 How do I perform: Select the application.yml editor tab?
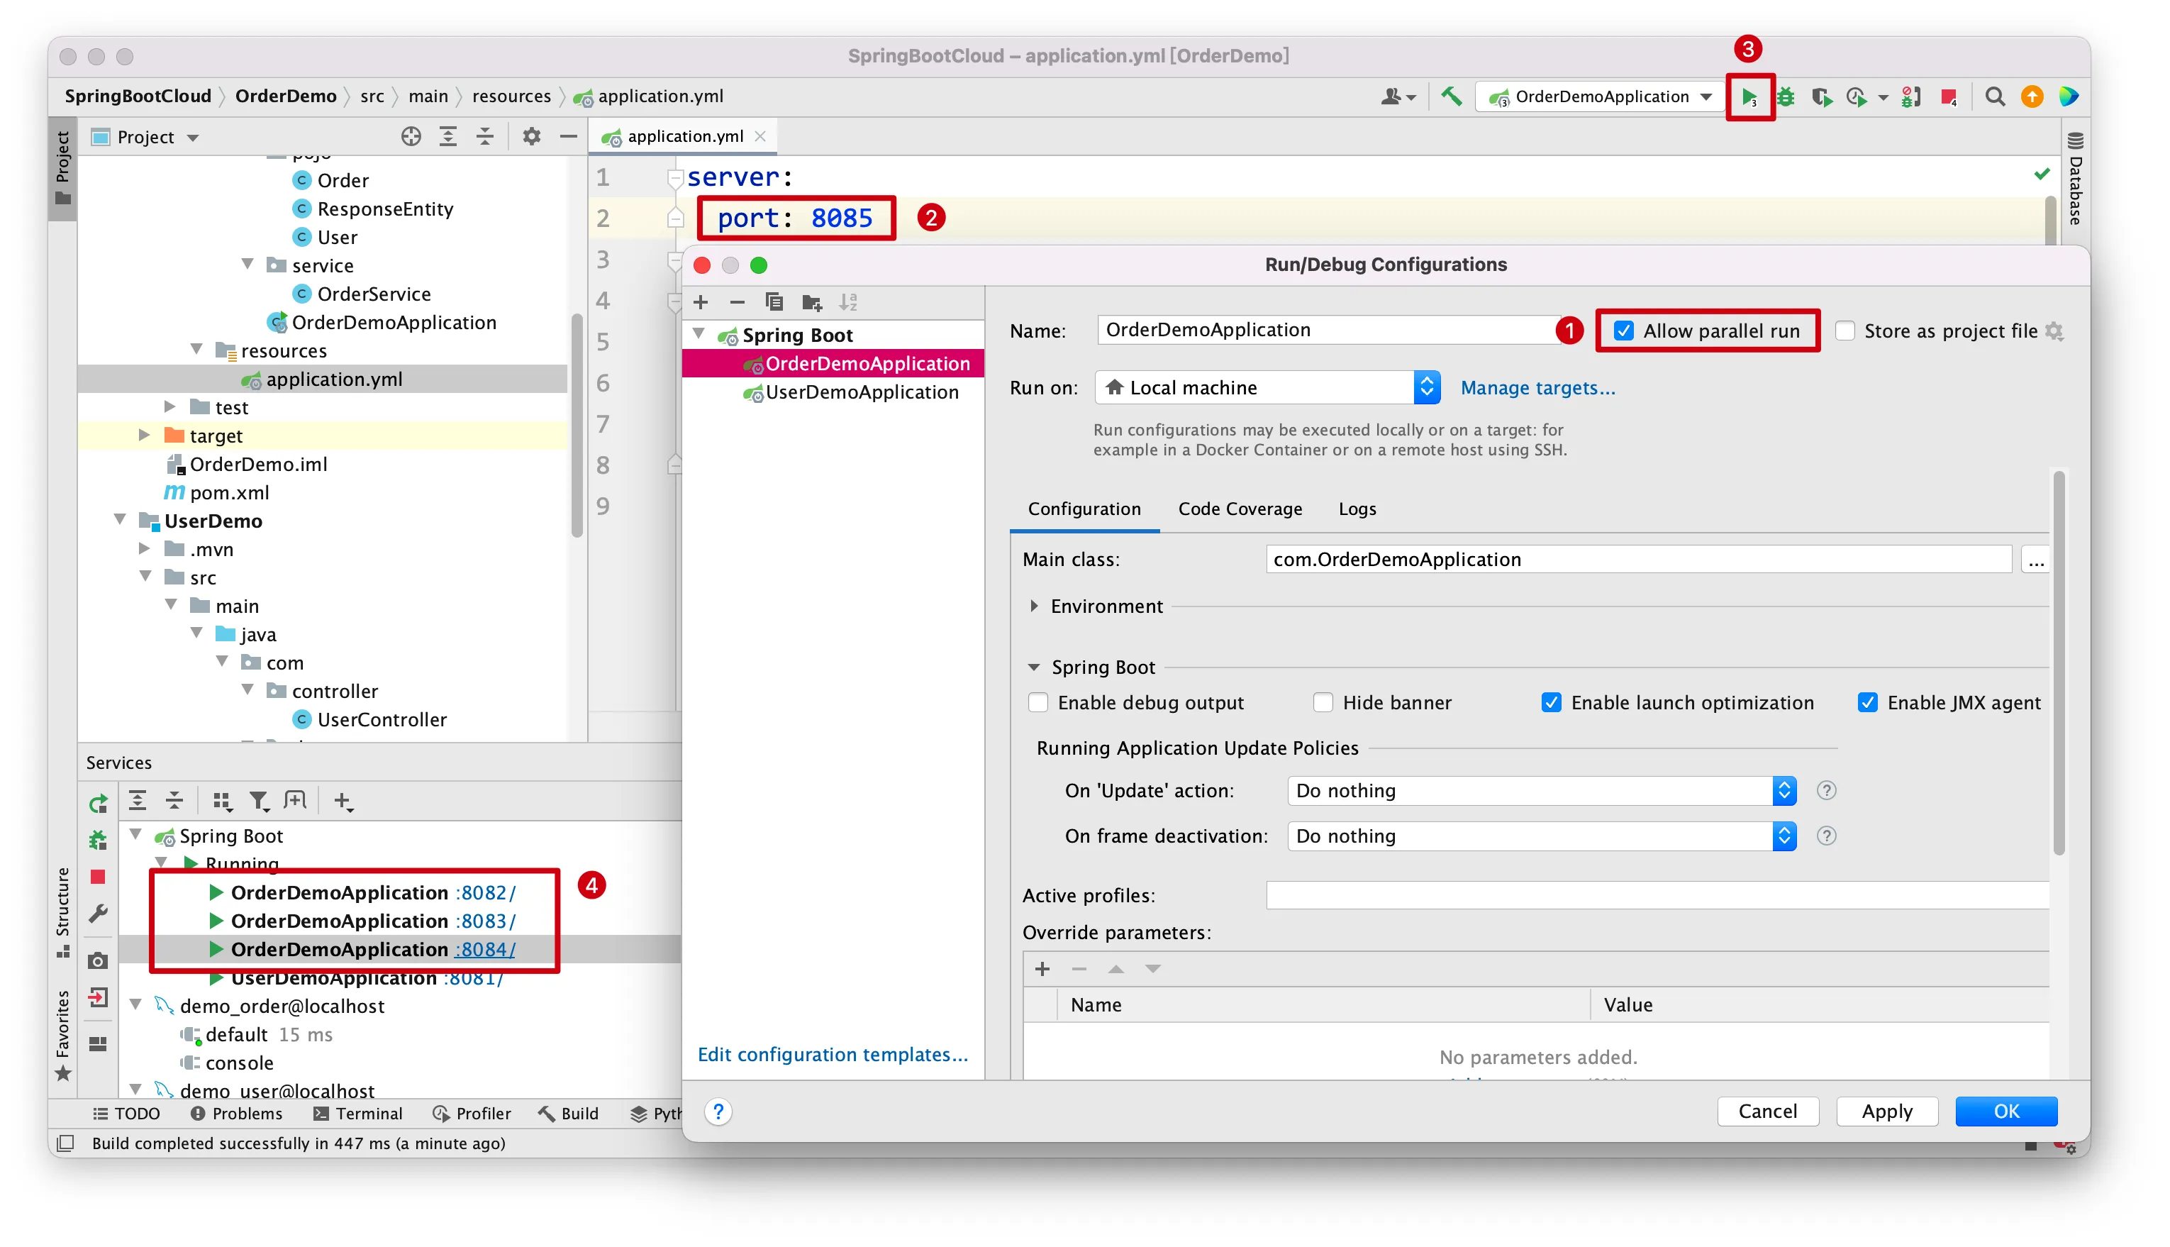682,136
